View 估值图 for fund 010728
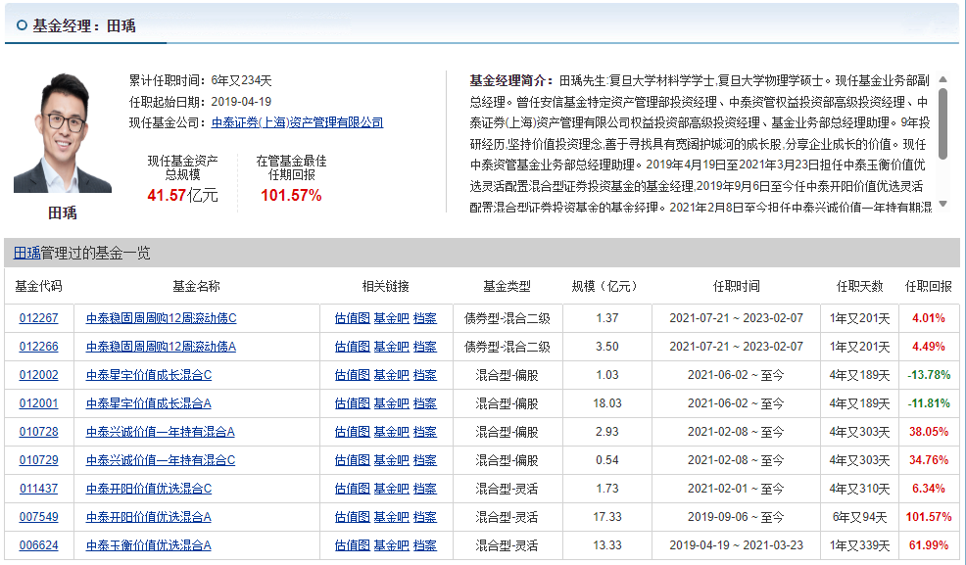Image resolution: width=966 pixels, height=565 pixels. [x=353, y=432]
